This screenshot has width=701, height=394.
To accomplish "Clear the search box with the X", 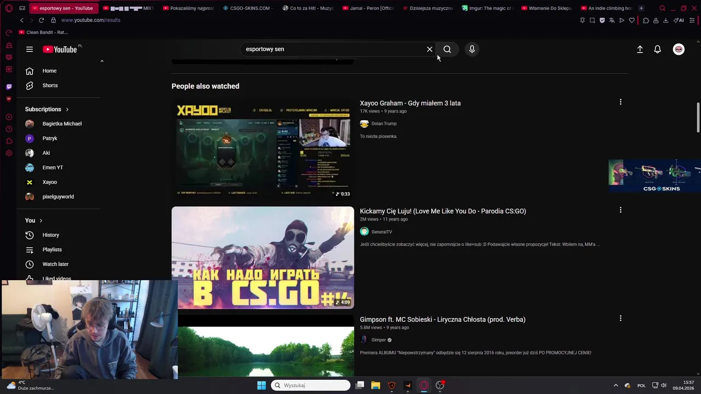I will click(430, 49).
